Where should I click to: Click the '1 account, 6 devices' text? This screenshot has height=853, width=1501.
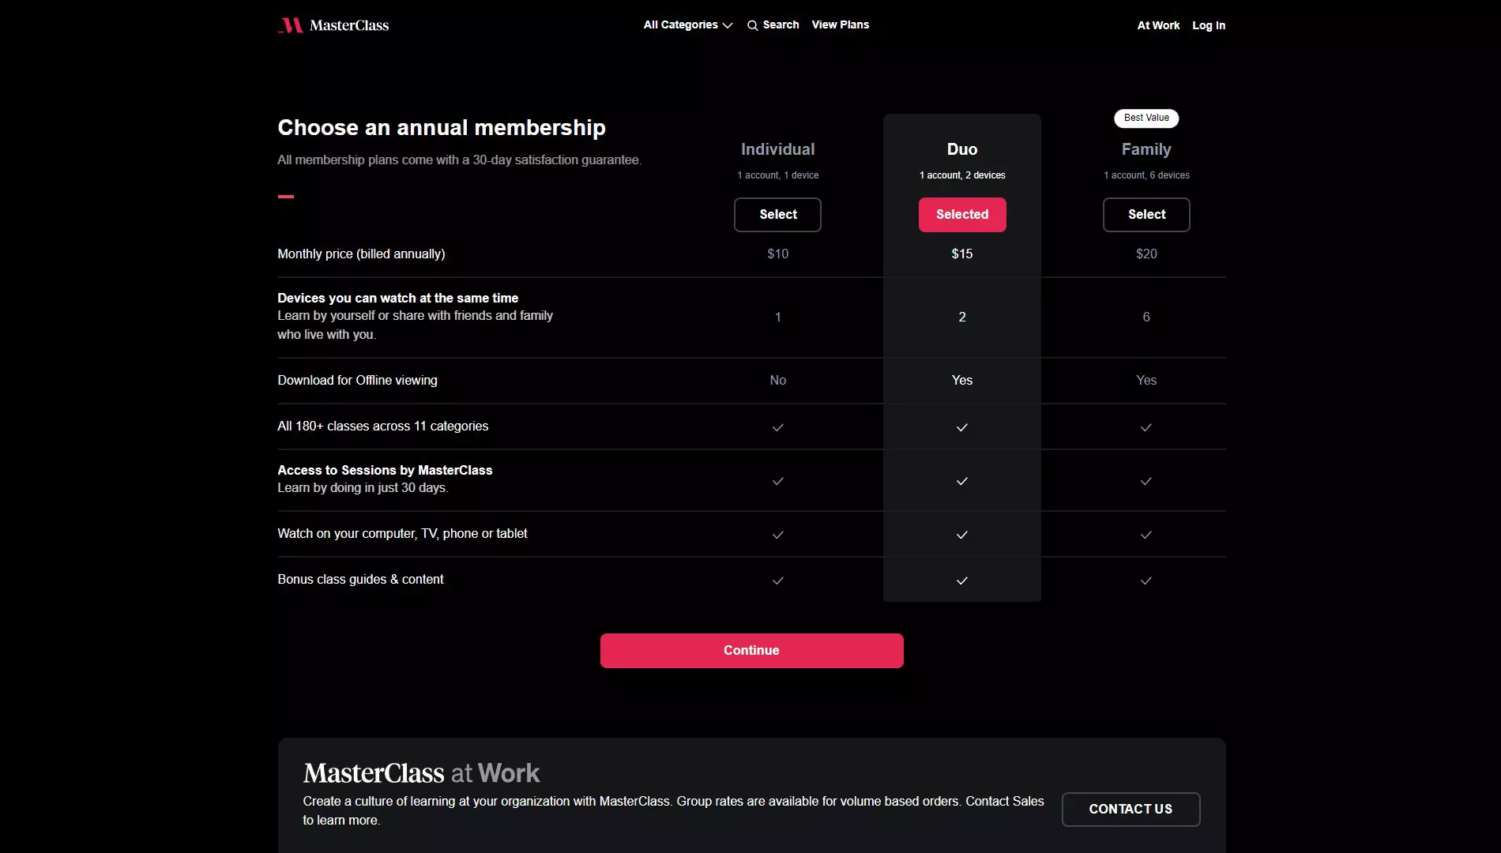point(1146,175)
